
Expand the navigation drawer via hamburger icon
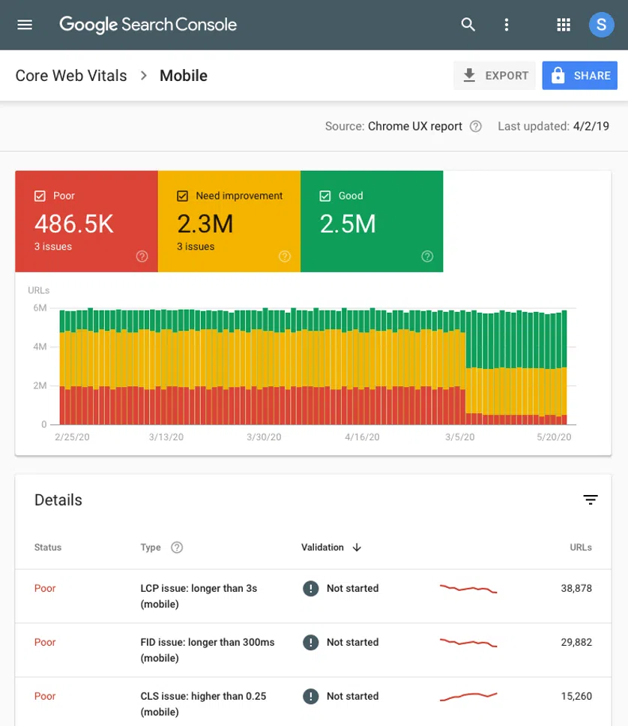[x=25, y=24]
